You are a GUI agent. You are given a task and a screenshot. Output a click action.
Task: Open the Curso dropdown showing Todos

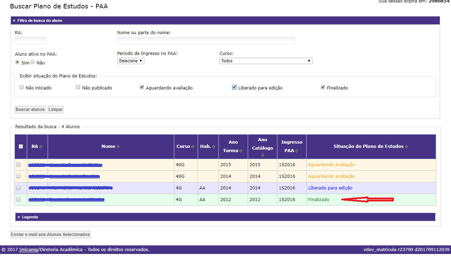point(266,61)
